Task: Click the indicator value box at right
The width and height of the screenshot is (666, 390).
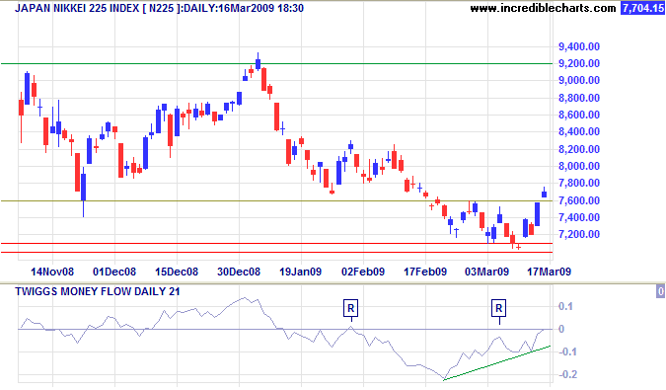Action: pos(660,291)
